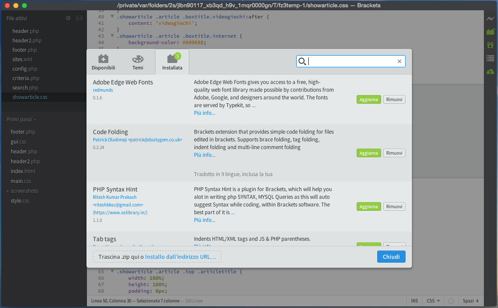Click the list lines icon in right toolbar
The height and width of the screenshot is (308, 498).
click(x=490, y=58)
